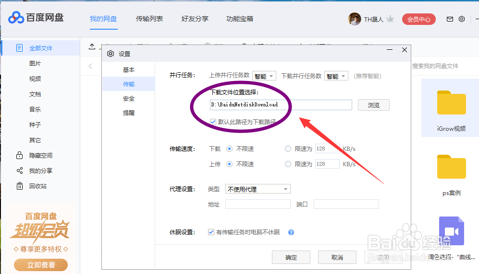Toggle 有传输任务时电脑不休眠 checkbox
479x274 pixels.
pos(211,232)
